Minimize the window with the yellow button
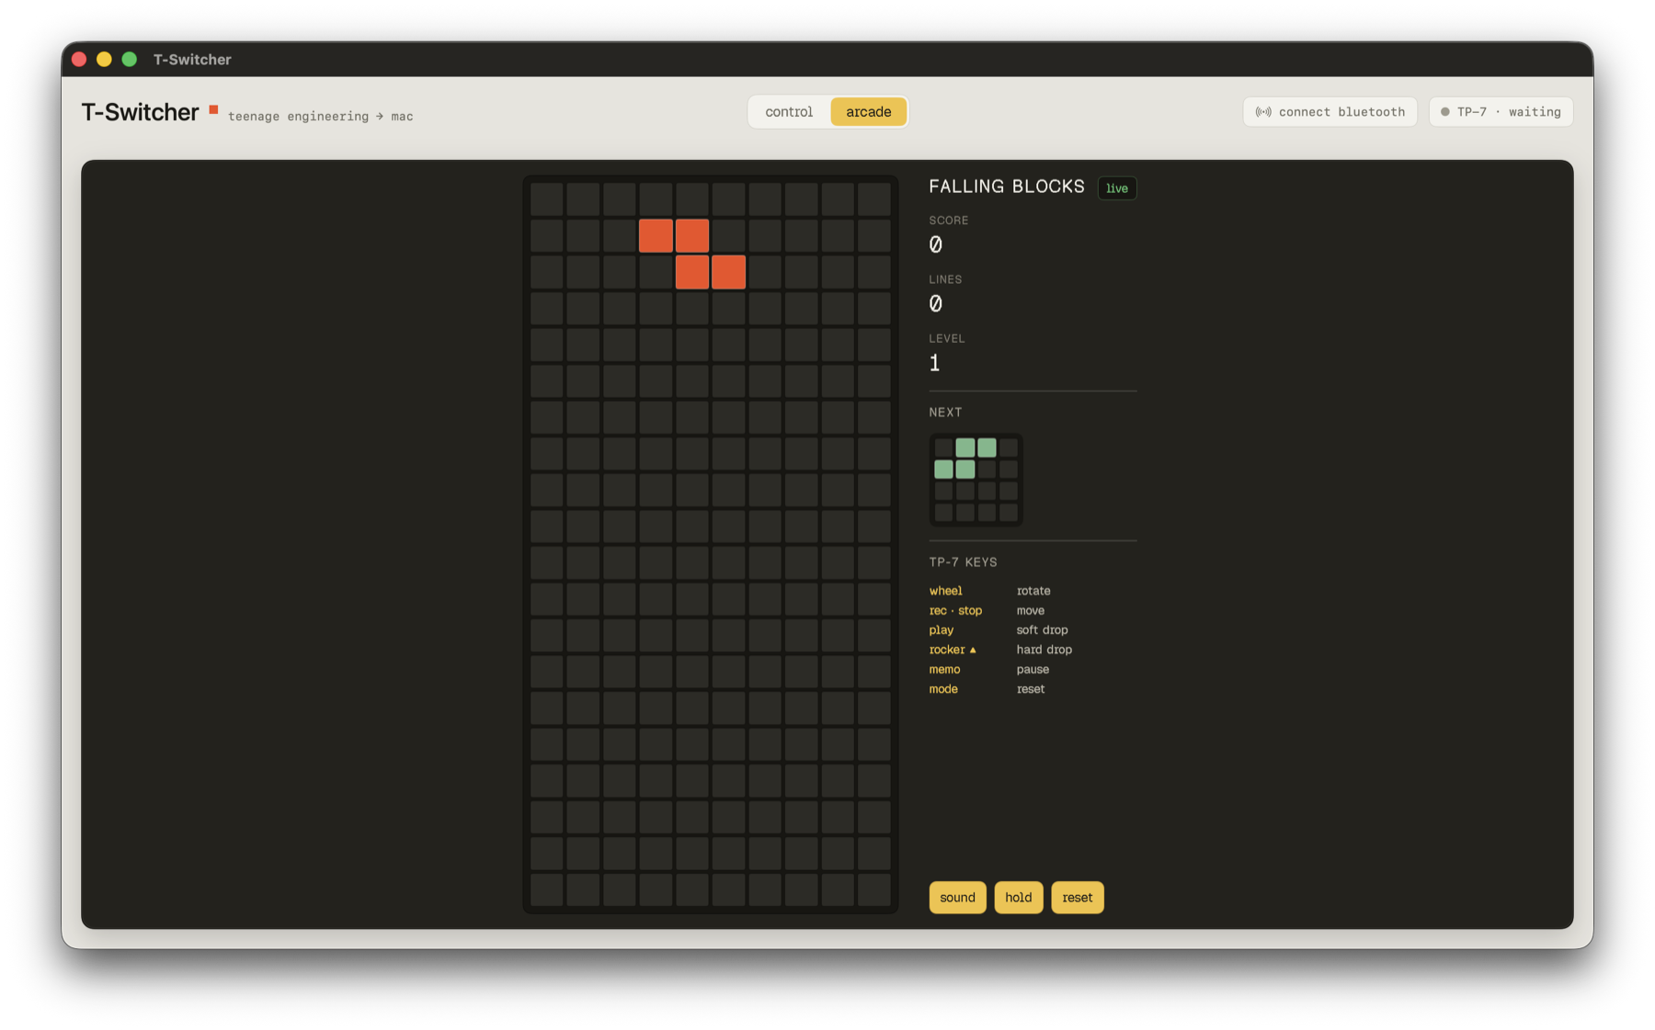The height and width of the screenshot is (1030, 1655). pos(104,59)
